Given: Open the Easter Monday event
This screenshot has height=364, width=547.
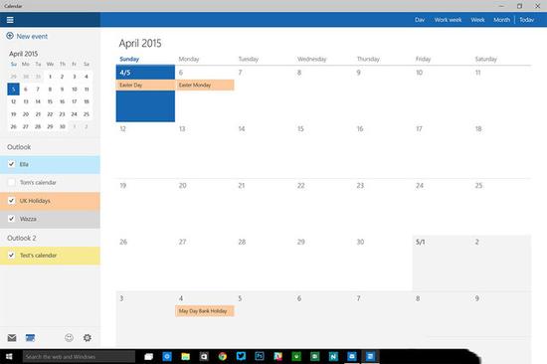Looking at the screenshot, I should [205, 85].
